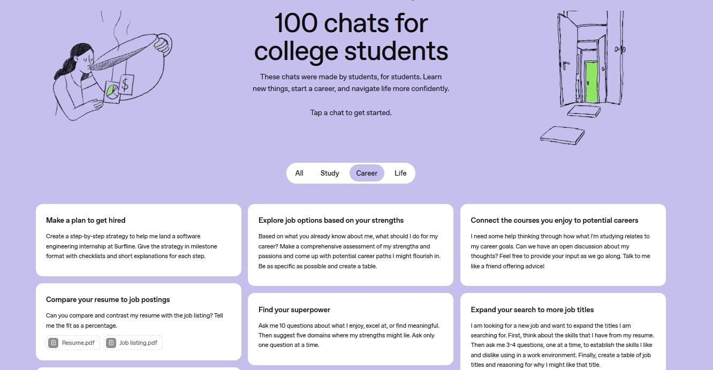The width and height of the screenshot is (713, 370).
Task: Click the dollar sign paper drawing
Action: click(125, 85)
